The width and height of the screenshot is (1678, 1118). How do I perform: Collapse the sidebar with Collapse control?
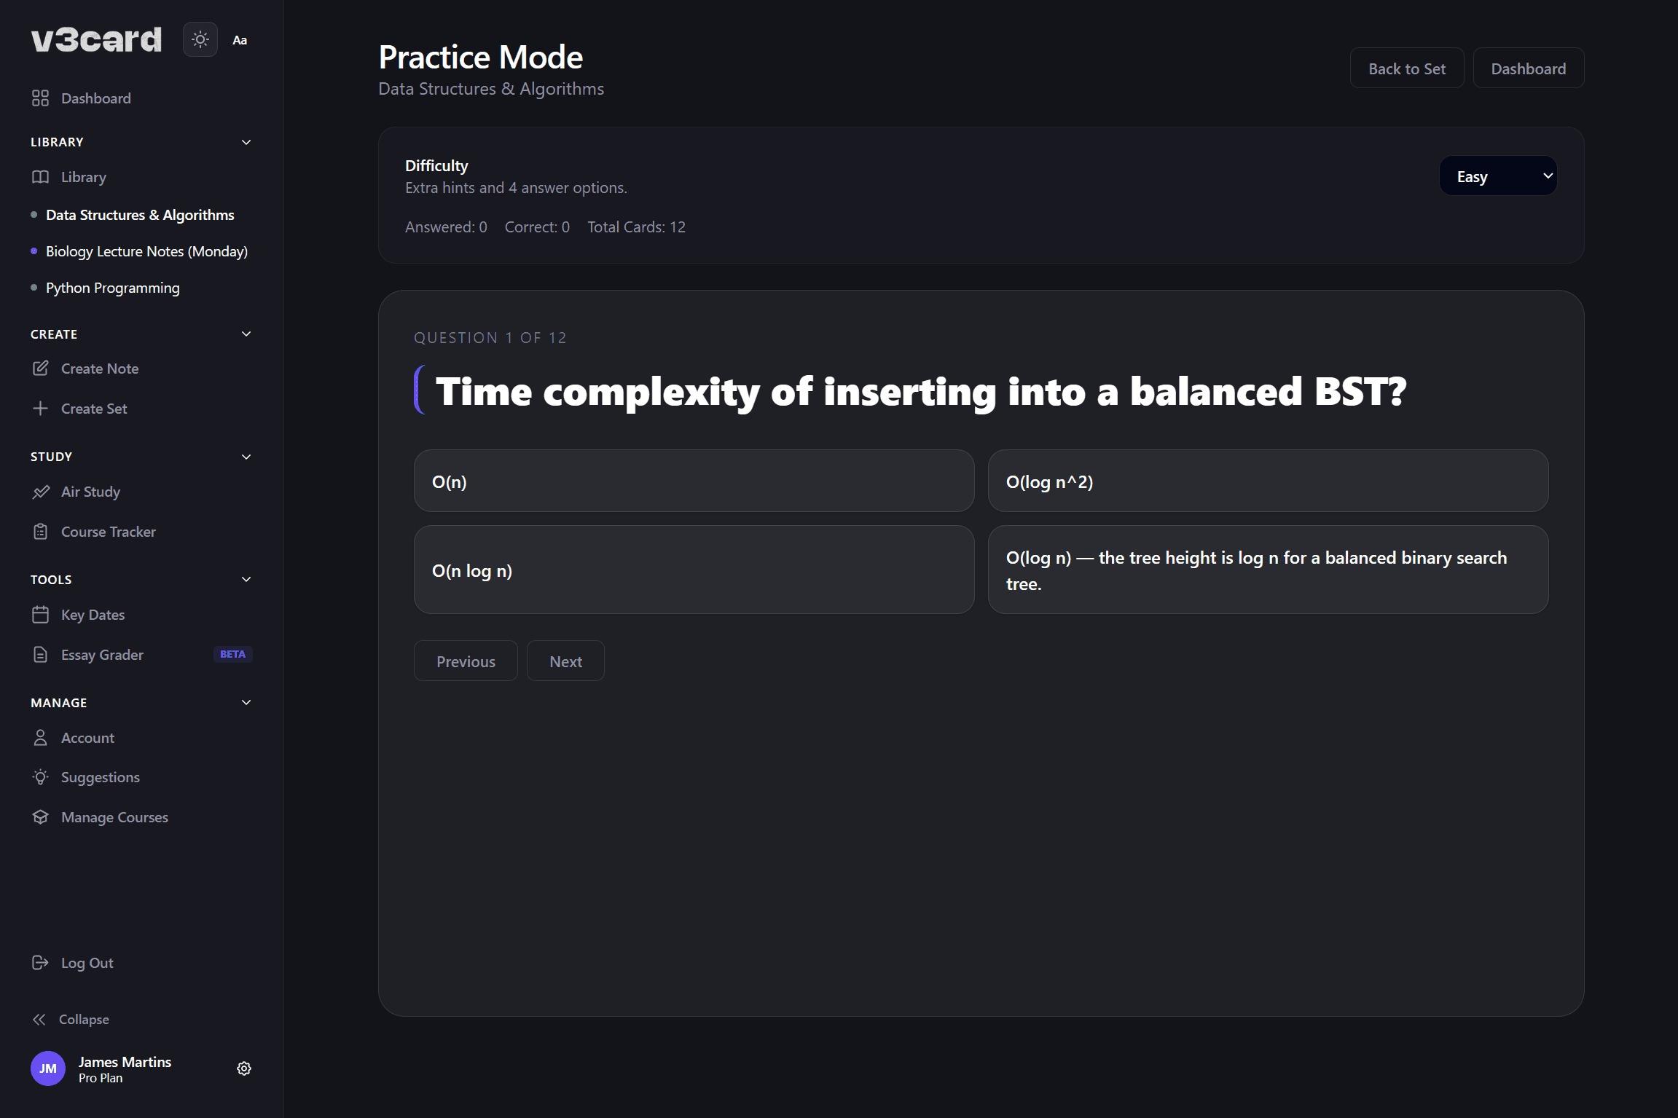[71, 1019]
